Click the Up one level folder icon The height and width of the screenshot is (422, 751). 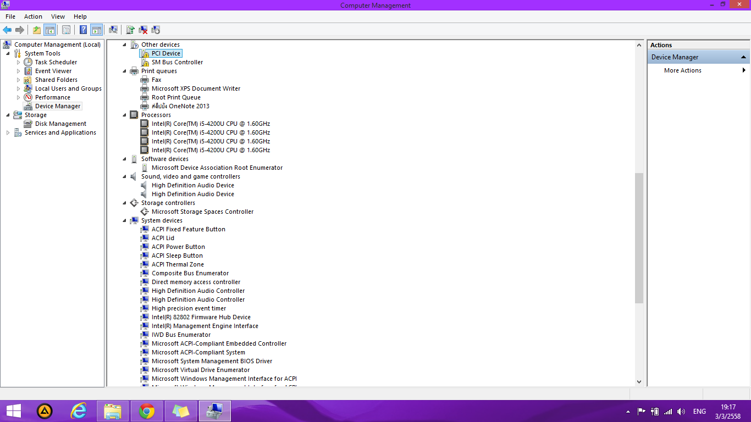coord(37,30)
